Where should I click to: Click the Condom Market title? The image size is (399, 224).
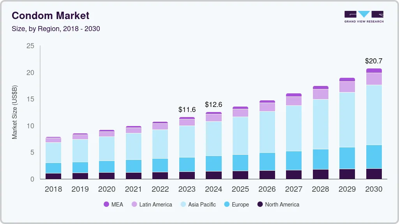click(50, 16)
